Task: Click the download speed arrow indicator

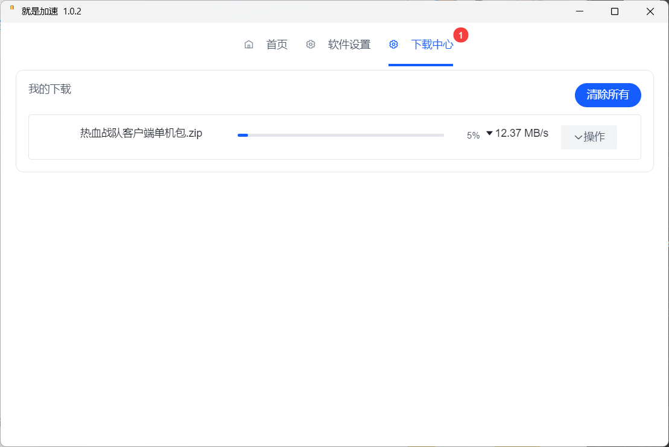Action: click(489, 134)
